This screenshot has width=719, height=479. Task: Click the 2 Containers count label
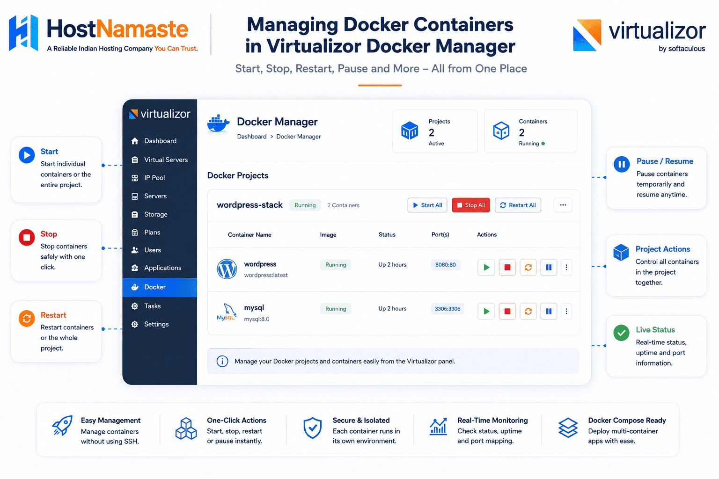coord(344,205)
